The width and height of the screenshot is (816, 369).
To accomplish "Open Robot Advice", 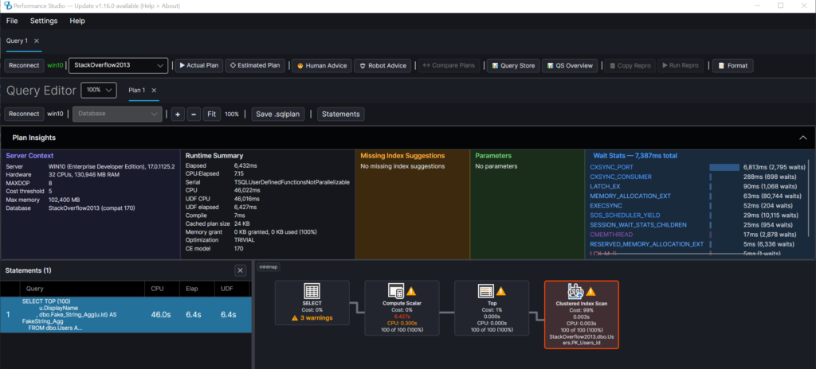I will (x=382, y=65).
